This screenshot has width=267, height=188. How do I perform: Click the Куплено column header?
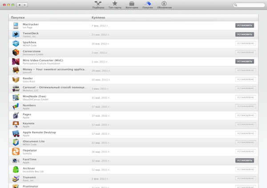coord(98,17)
